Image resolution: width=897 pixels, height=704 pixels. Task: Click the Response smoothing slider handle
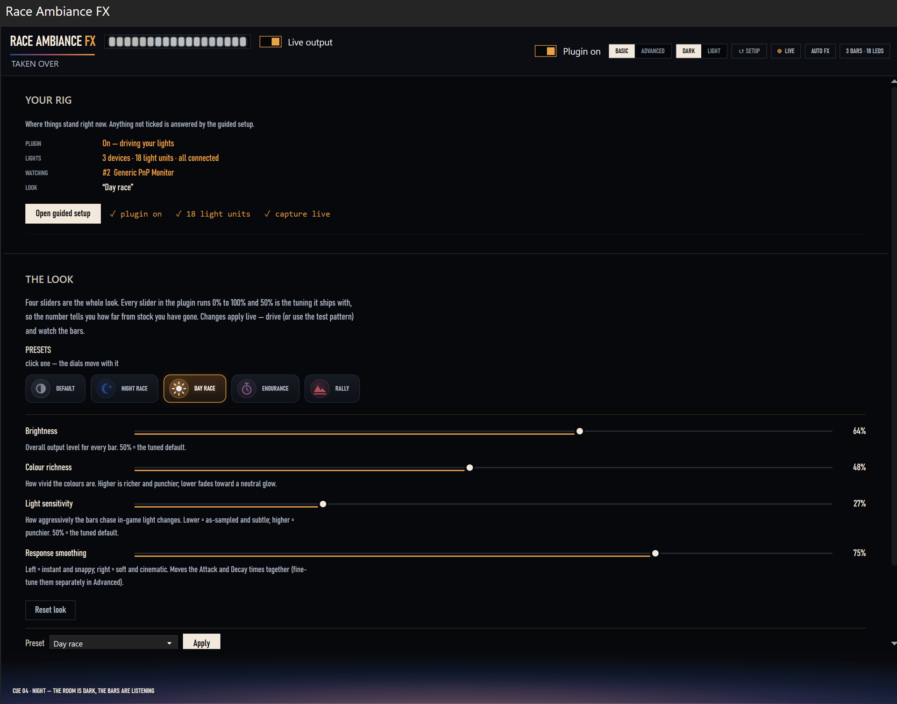655,553
